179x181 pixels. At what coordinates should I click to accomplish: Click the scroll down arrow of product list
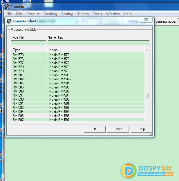pos(147,118)
